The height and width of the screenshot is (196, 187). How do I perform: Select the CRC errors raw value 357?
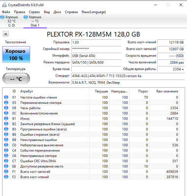click(x=175, y=161)
